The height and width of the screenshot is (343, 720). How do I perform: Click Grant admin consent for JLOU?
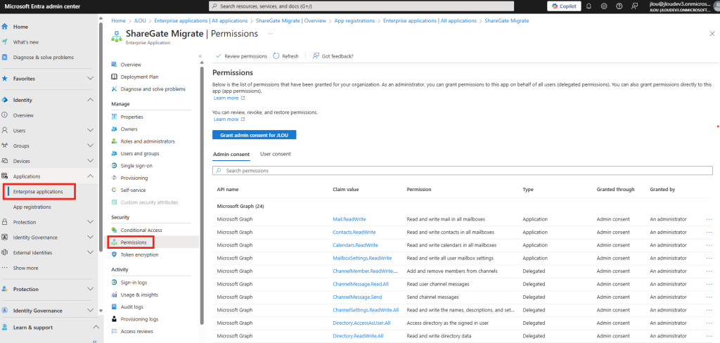(255, 134)
